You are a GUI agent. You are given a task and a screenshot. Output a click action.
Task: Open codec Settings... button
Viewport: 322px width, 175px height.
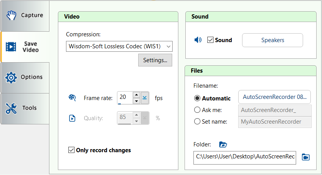point(155,60)
